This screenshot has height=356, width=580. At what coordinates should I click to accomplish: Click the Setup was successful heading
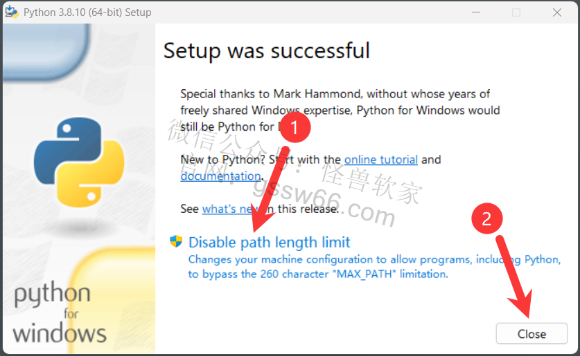click(267, 50)
